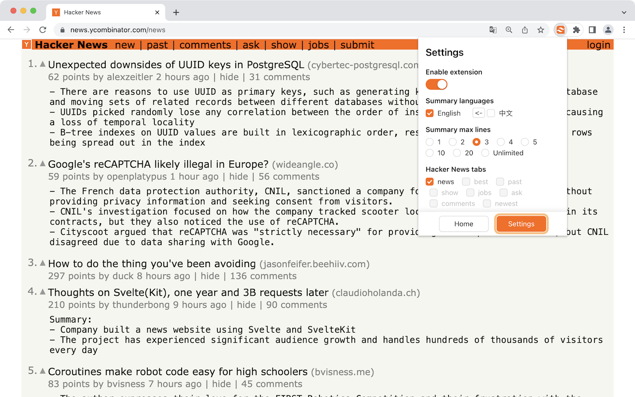The image size is (635, 397).
Task: Click the zoom magnifier icon in address bar
Action: 509,30
